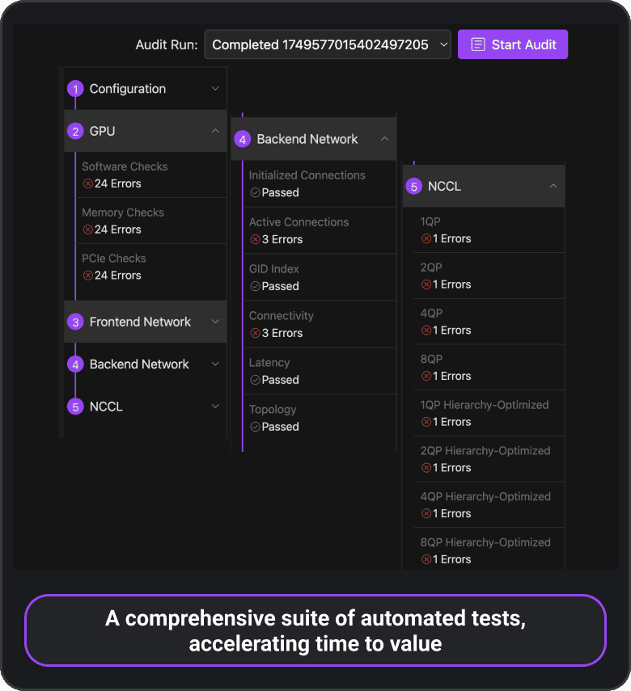Screen dimensions: 631x691
Task: Click the document icon in Start Audit button
Action: pyautogui.click(x=478, y=44)
